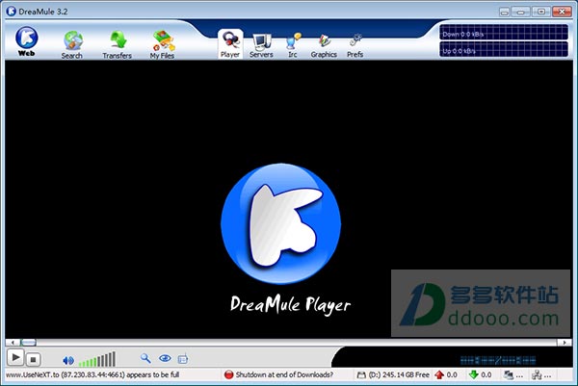Open the Irc tab

click(293, 45)
